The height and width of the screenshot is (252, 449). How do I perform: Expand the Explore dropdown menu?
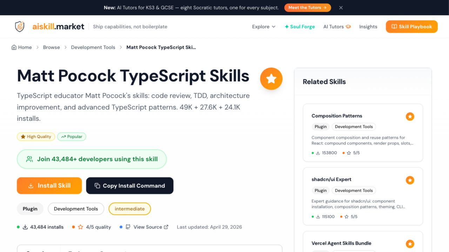tap(264, 27)
